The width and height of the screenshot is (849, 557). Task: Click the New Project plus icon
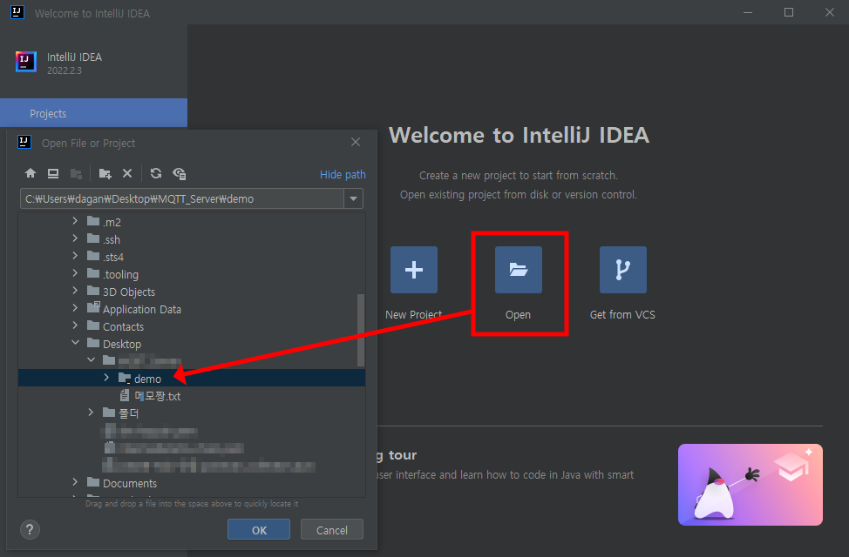[x=414, y=269]
